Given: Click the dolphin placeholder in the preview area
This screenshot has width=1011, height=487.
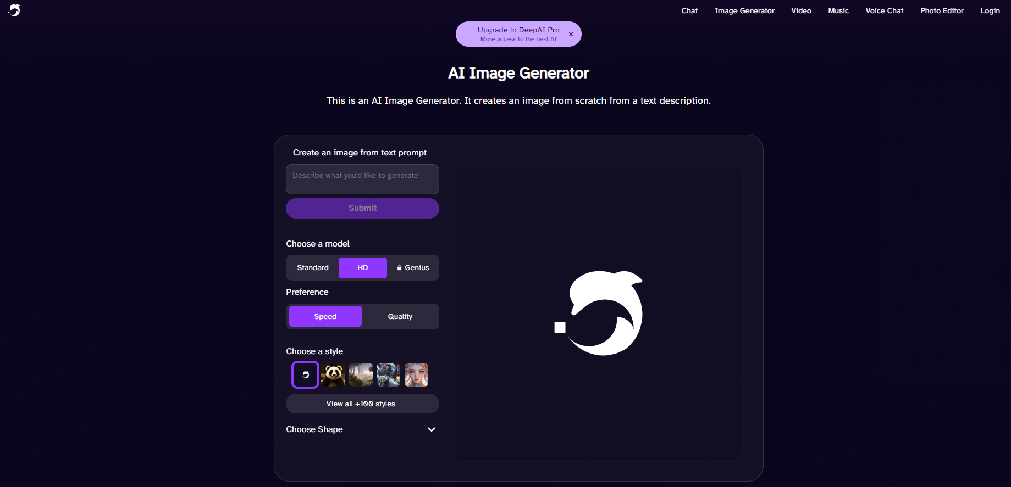Looking at the screenshot, I should click(x=599, y=313).
